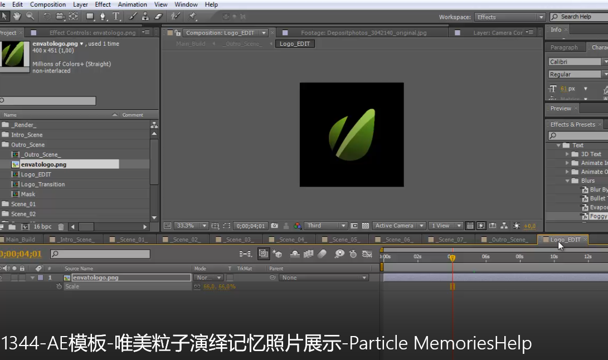The image size is (608, 360).
Task: Click the Scale keyframe marker on timeline
Action: pos(452,286)
